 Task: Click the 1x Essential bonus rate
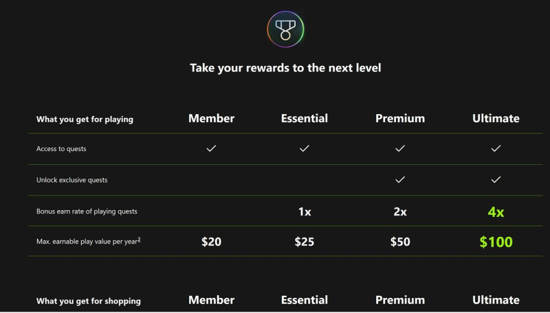[305, 212]
